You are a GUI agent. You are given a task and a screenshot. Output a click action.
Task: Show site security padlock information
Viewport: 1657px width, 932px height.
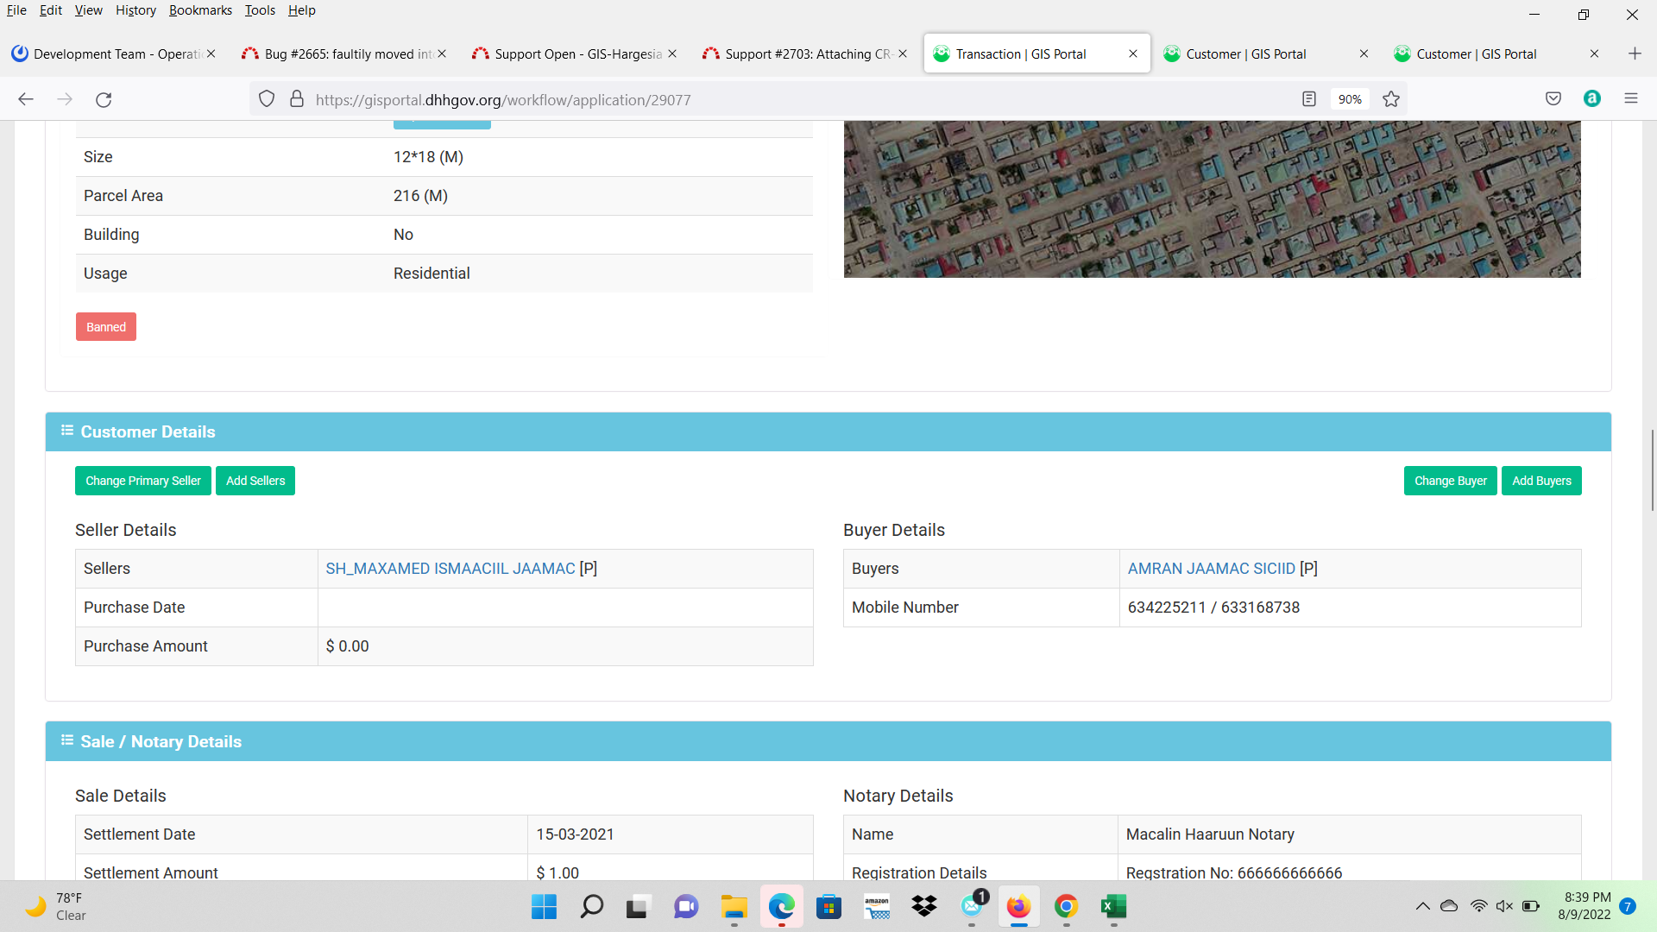pos(297,99)
